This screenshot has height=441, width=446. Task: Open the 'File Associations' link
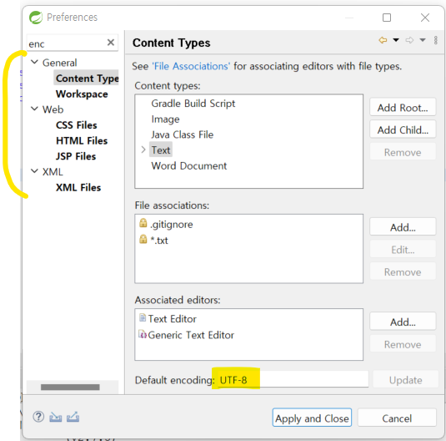[191, 66]
